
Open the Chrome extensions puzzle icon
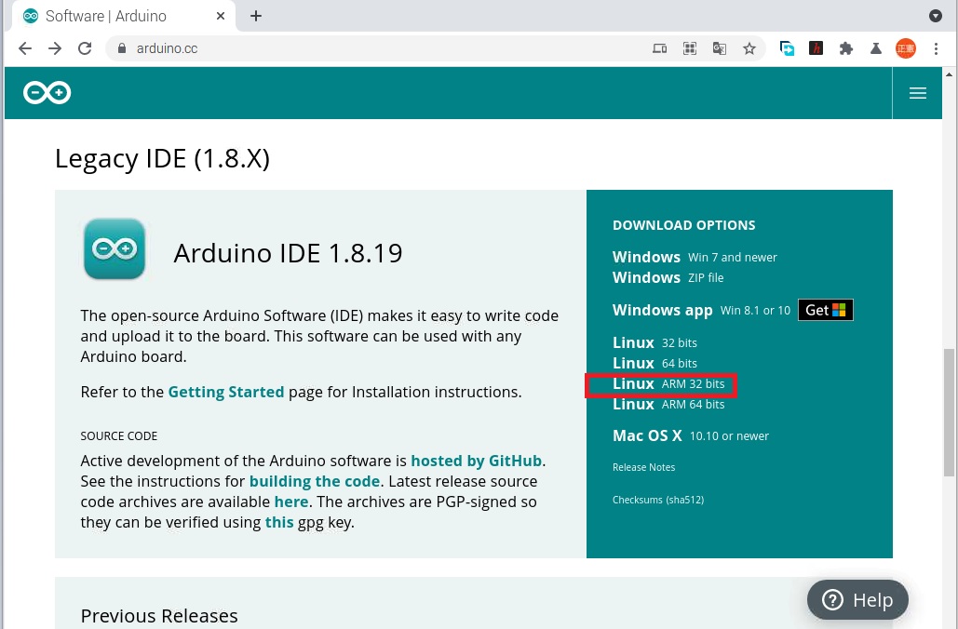pyautogui.click(x=845, y=49)
